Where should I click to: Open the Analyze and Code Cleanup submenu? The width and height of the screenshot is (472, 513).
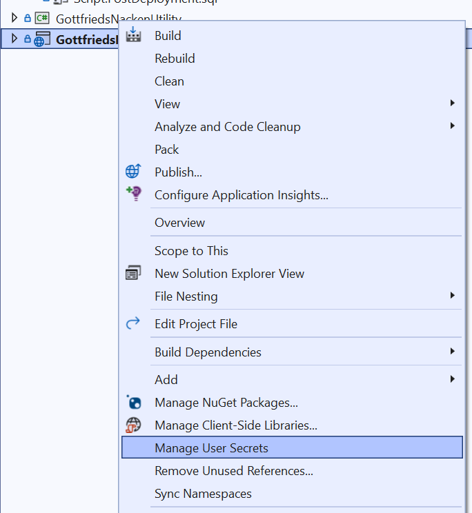227,127
